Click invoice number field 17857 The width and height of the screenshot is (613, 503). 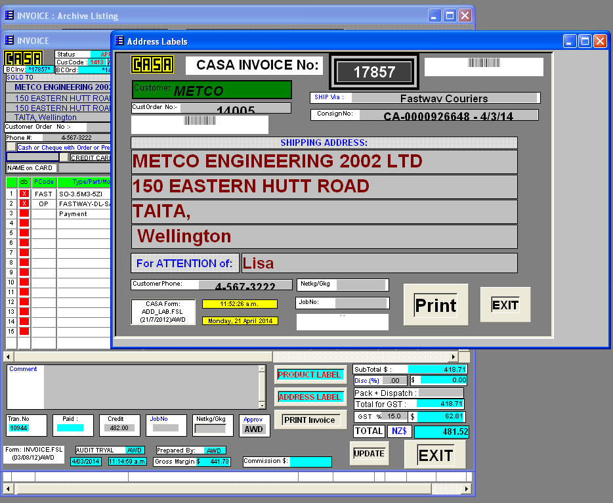pos(374,72)
